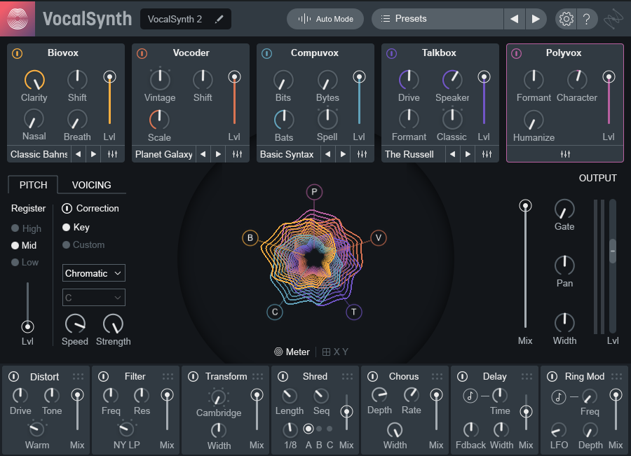The height and width of the screenshot is (456, 631).
Task: Select previous Vocoder preset arrow
Action: pos(203,154)
